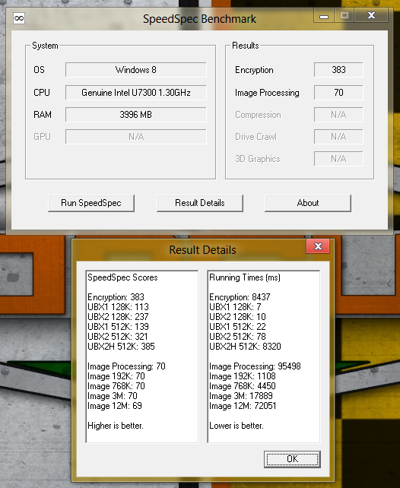Select the time line Image Processing: 95498
Image resolution: width=400 pixels, height=488 pixels.
coord(255,366)
